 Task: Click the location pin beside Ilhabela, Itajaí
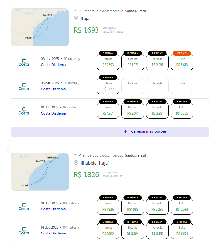(x=76, y=163)
